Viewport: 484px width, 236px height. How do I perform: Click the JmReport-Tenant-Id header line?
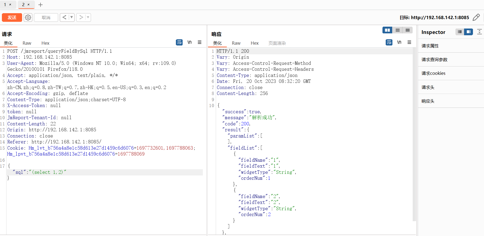[39, 118]
